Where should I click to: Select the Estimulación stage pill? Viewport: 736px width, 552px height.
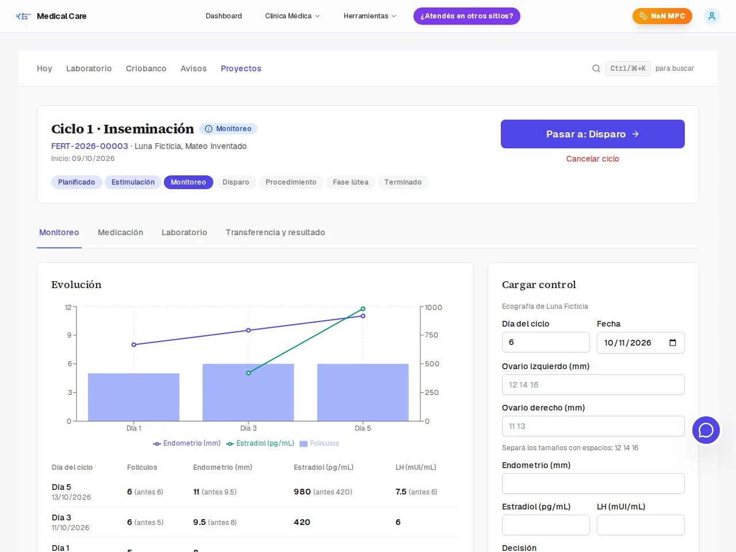coord(133,182)
